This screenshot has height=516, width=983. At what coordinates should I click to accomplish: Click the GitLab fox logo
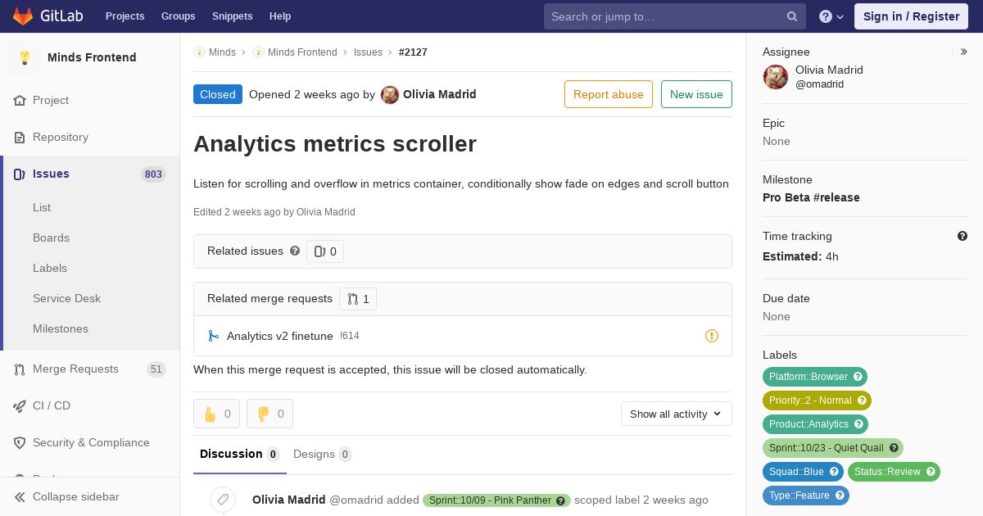coord(23,16)
